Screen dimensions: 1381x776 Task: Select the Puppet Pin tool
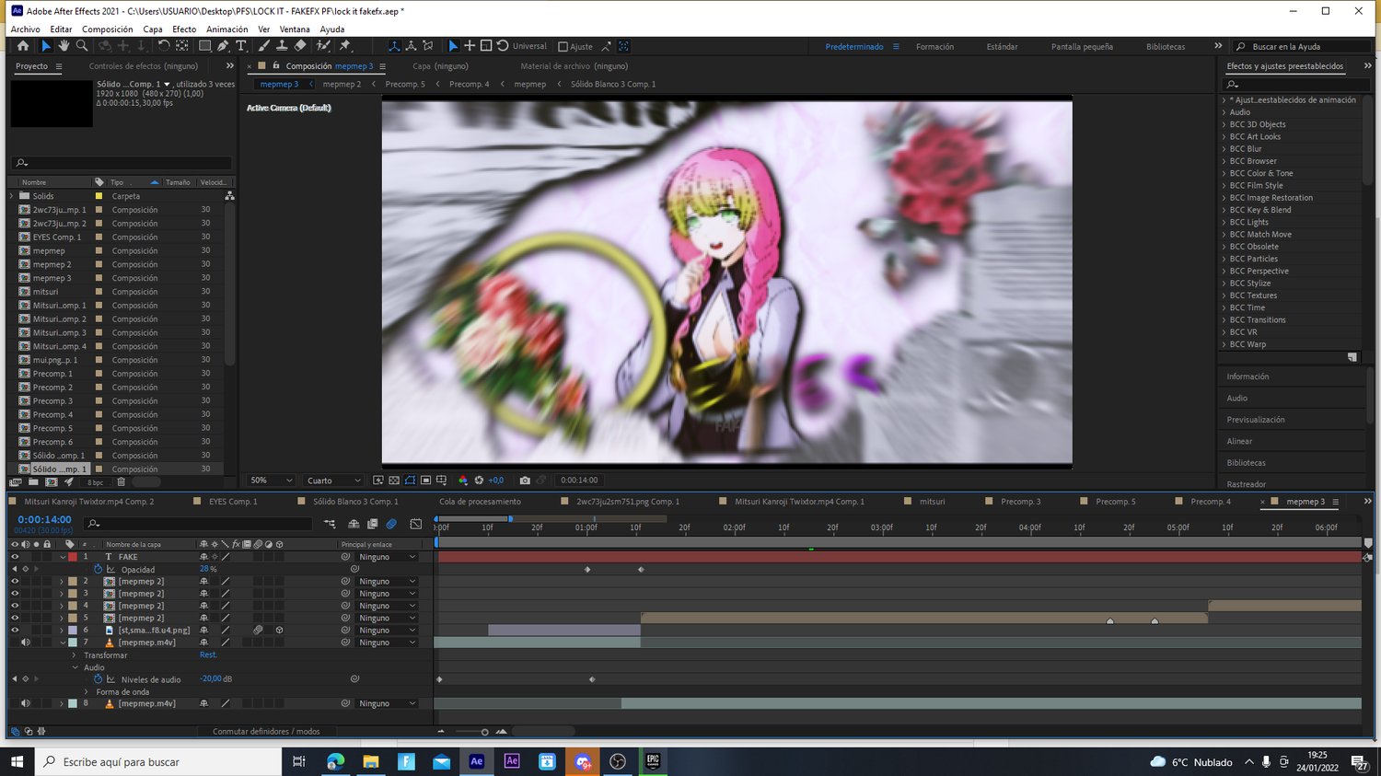(x=345, y=46)
